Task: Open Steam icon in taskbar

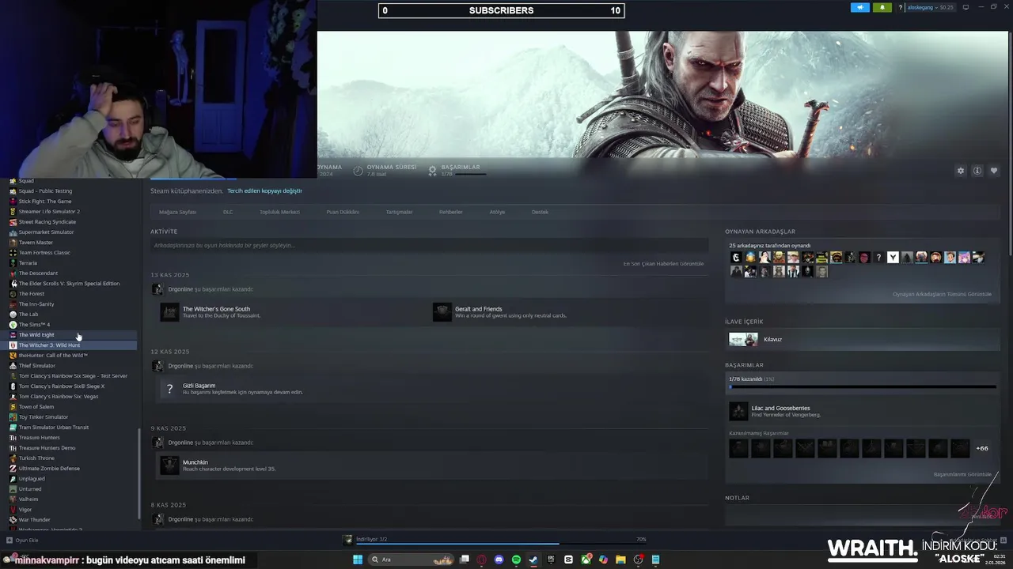Action: 533,560
